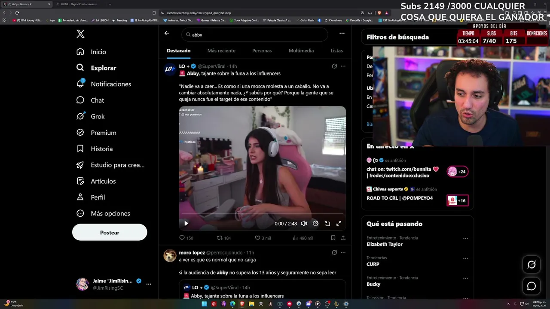Switch to the Multimedia tab
The height and width of the screenshot is (309, 550).
[301, 51]
